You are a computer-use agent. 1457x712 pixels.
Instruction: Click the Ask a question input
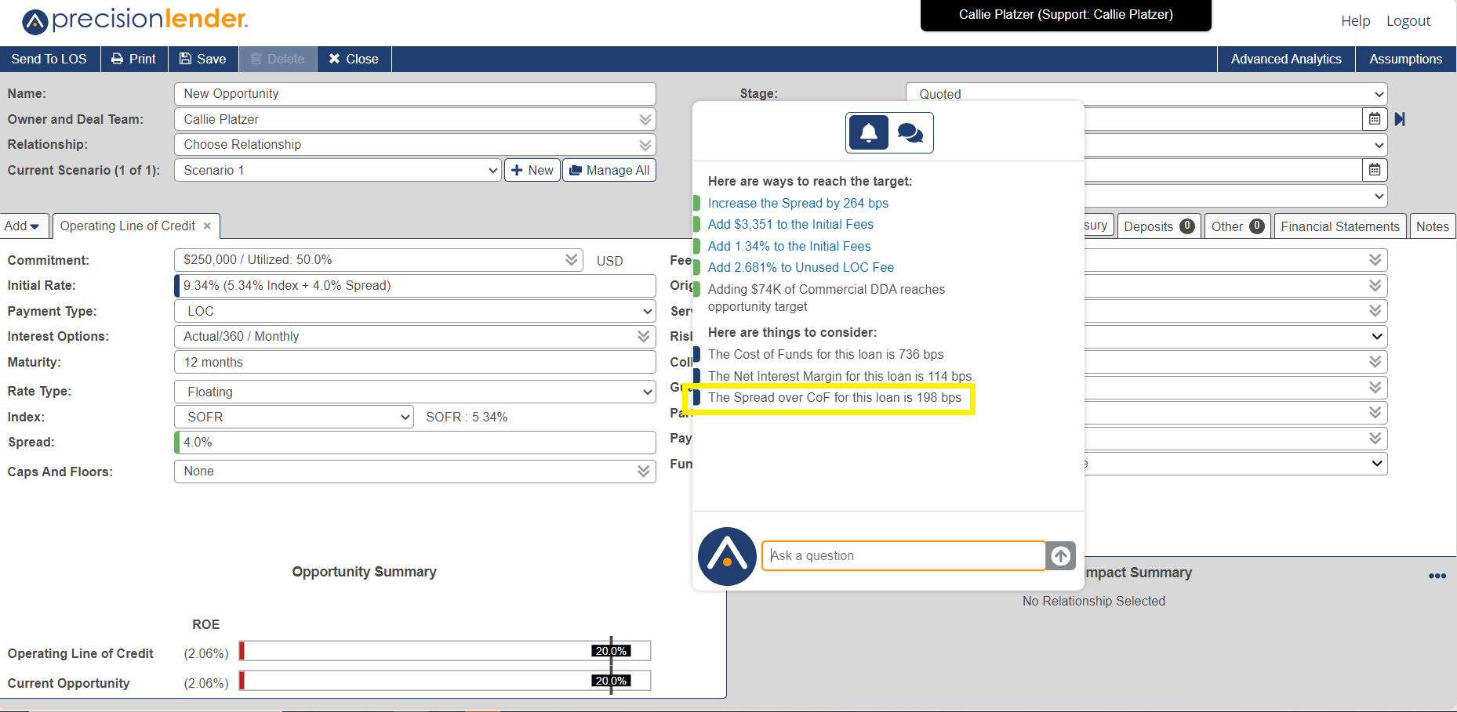click(903, 555)
